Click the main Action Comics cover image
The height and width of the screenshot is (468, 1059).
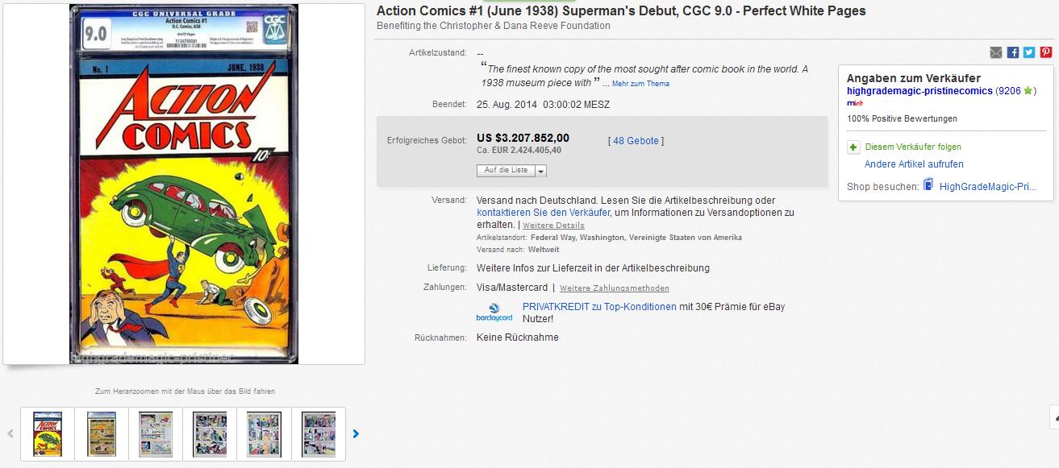pyautogui.click(x=184, y=184)
